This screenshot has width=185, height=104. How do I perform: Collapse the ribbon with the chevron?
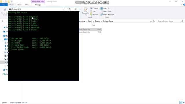pyautogui.click(x=181, y=5)
